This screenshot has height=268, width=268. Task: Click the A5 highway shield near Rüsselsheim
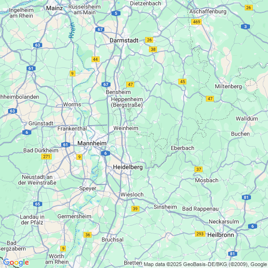[x=116, y=13]
